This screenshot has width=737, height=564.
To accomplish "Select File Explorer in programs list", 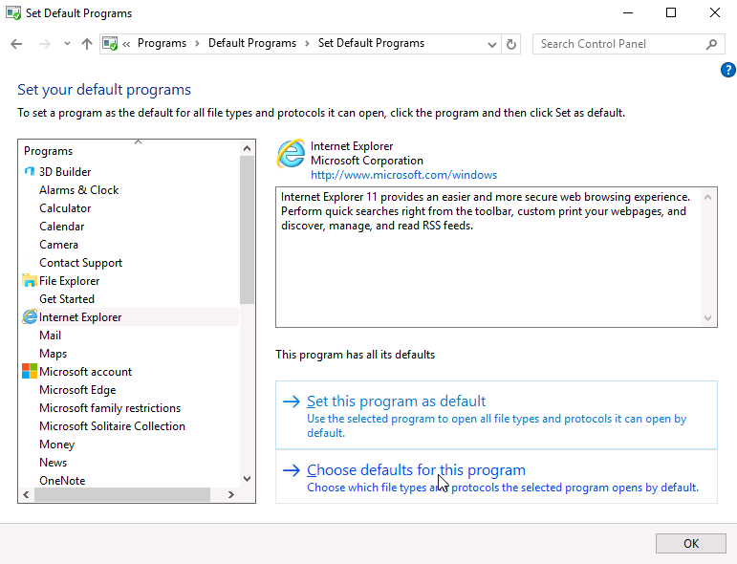I will click(x=69, y=281).
